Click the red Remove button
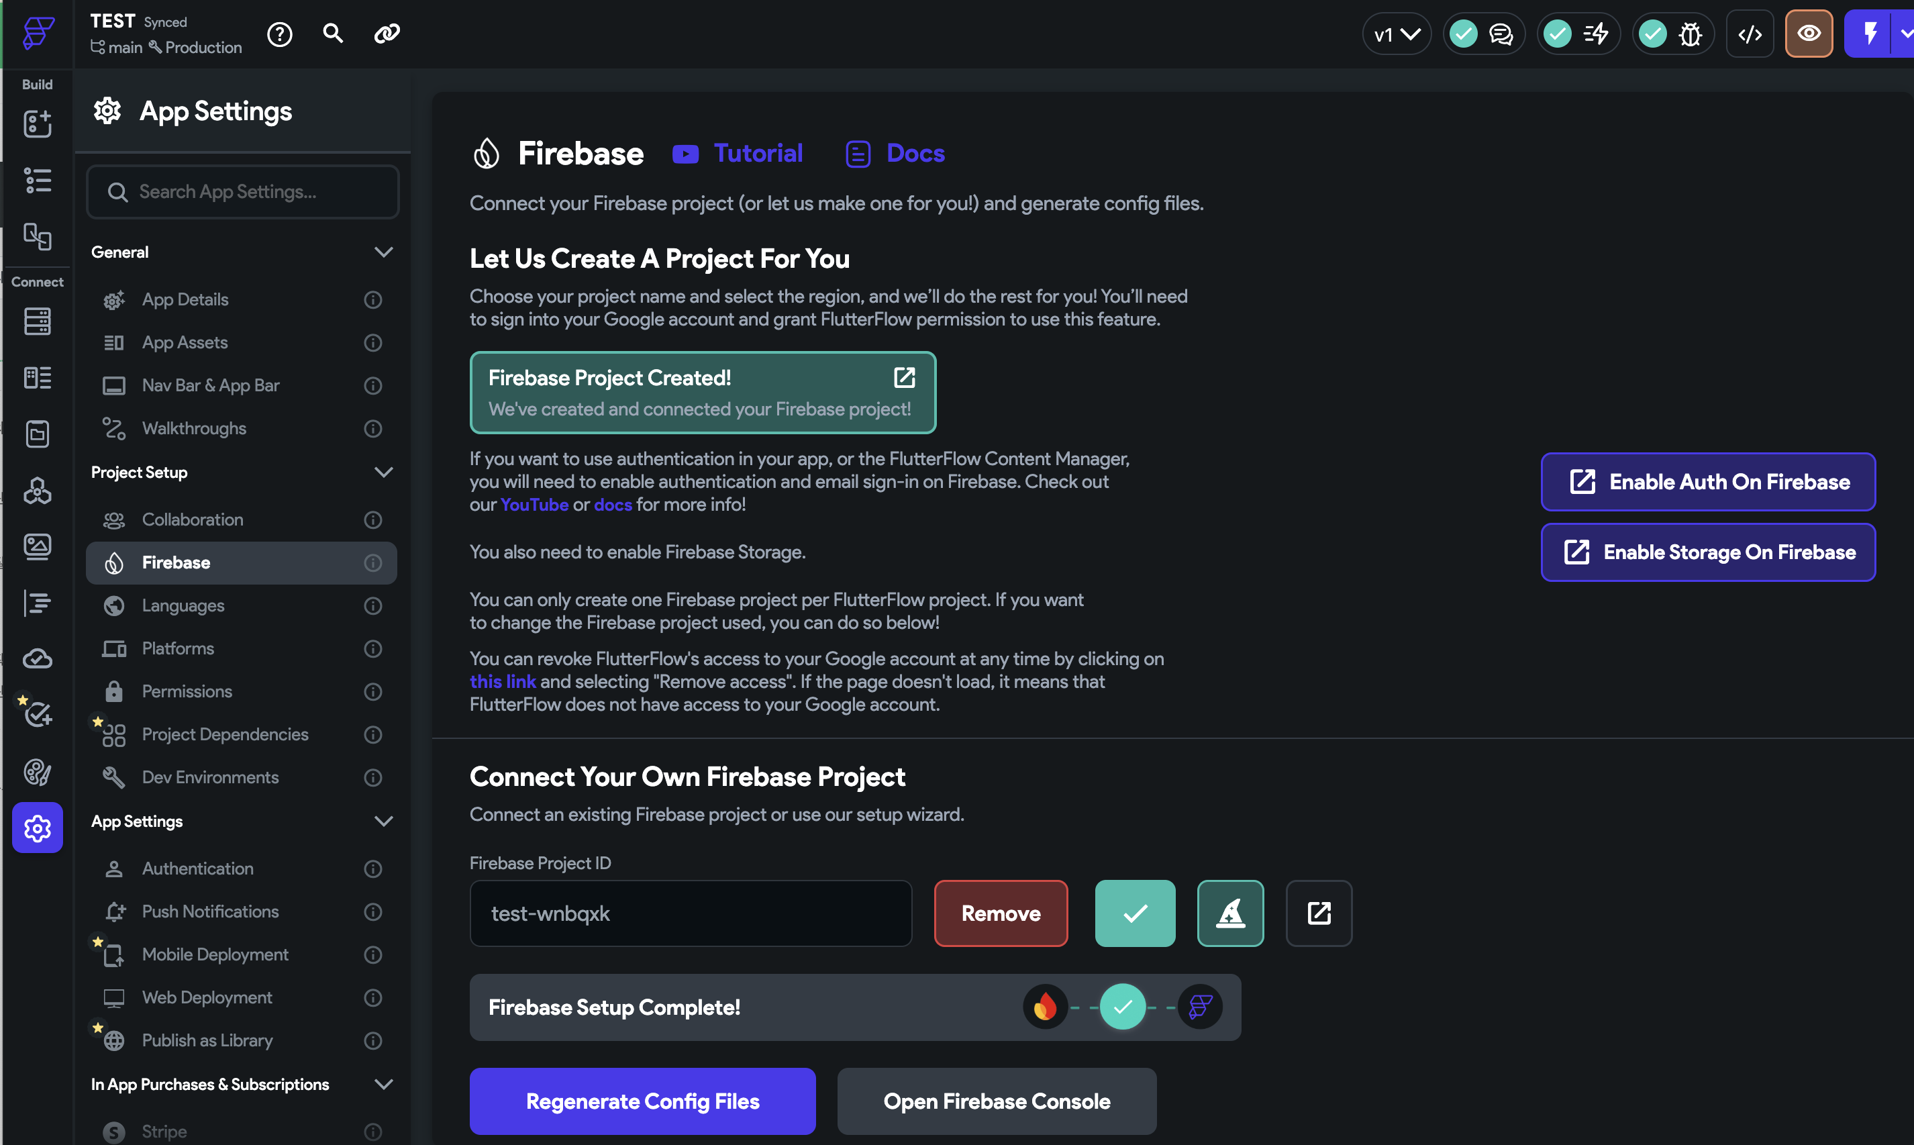The height and width of the screenshot is (1145, 1914). (x=1001, y=913)
